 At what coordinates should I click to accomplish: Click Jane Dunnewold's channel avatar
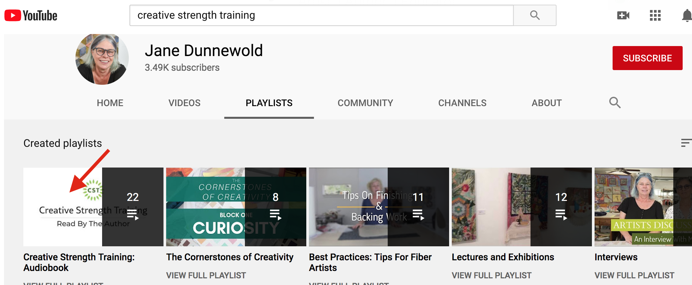point(102,59)
